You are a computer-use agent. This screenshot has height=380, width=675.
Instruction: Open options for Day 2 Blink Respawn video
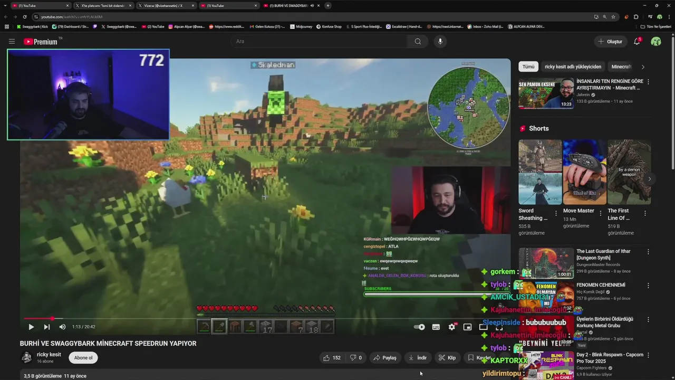[x=648, y=356]
